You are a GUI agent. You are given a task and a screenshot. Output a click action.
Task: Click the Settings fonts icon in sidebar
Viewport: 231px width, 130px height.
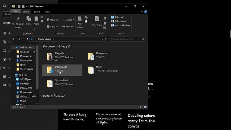pos(4,68)
